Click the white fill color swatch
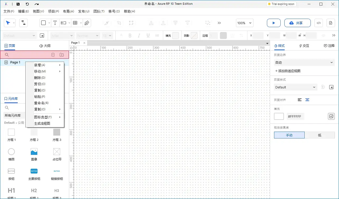This screenshot has height=199, width=339. 279,116
